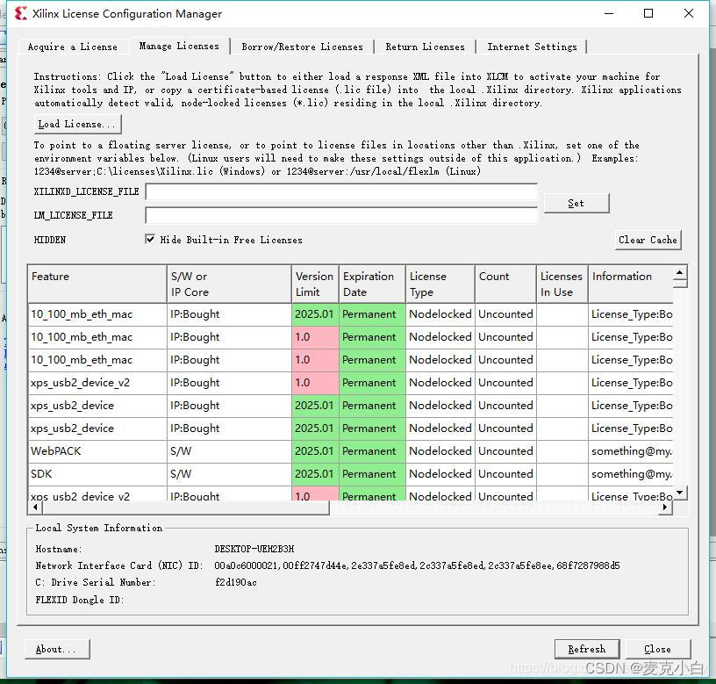Viewport: 716px width, 684px height.
Task: Toggle the Hide Built-in Free Licenses checkbox
Action: (151, 240)
